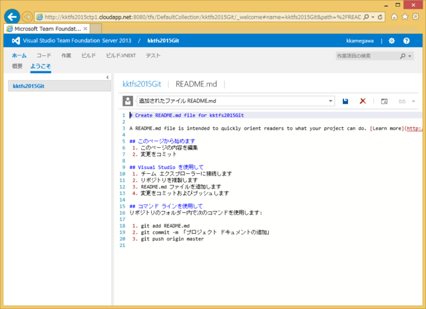
Task: Open a new blank browser tab
Action: 96,29
